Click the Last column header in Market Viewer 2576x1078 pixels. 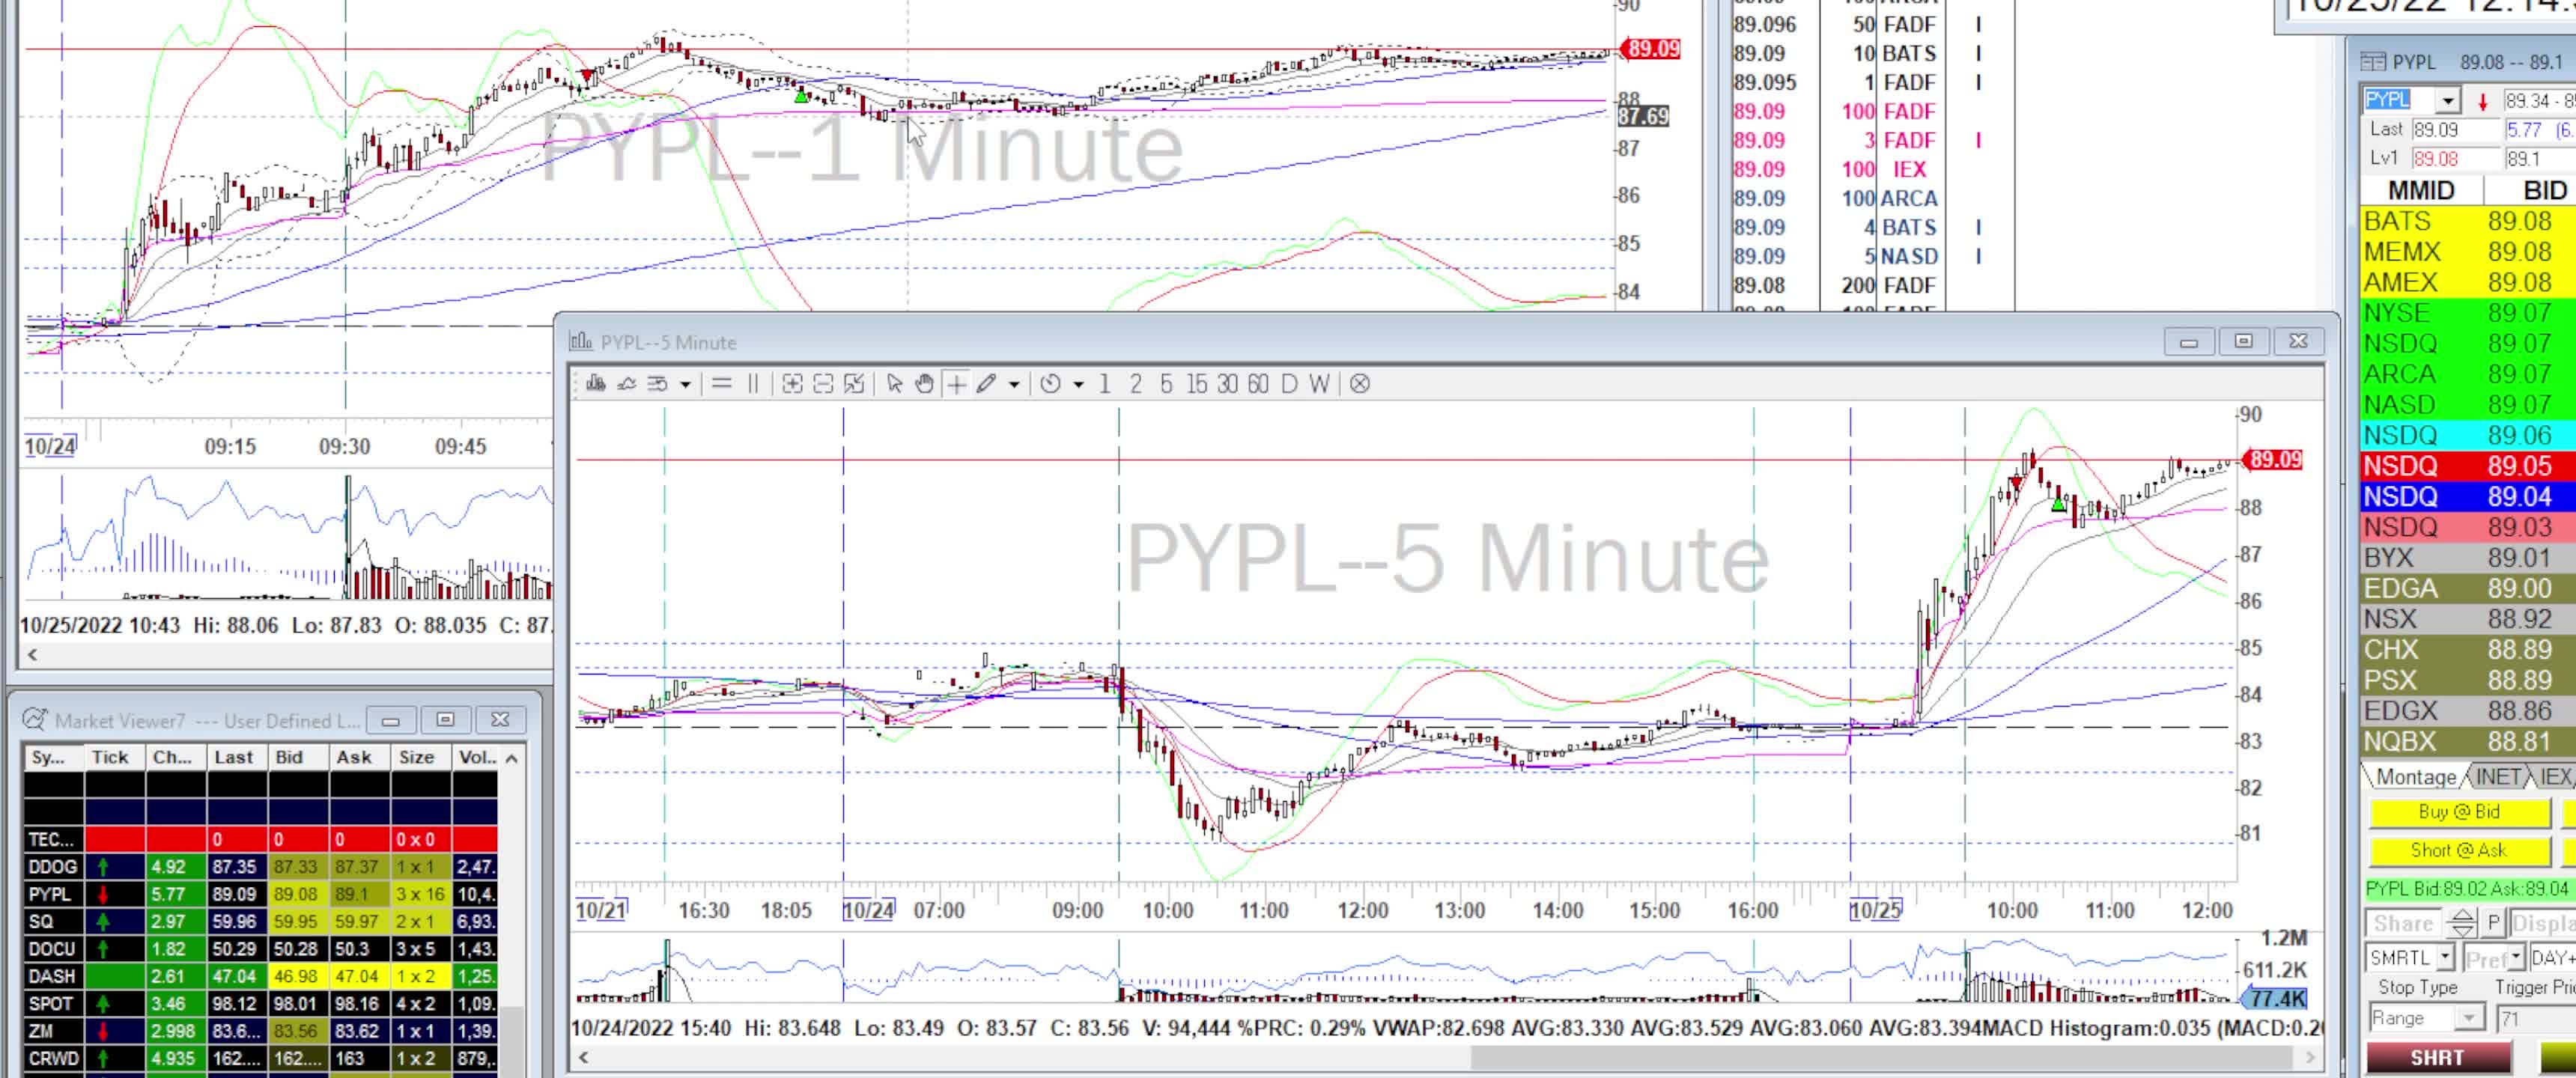coord(237,757)
